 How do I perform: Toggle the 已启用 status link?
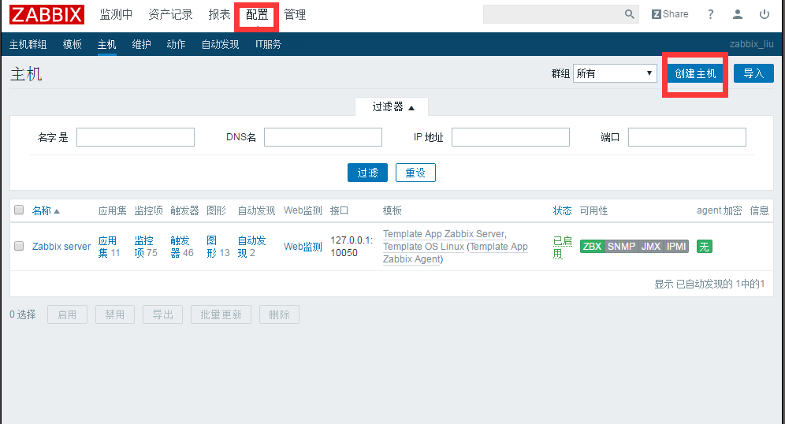562,247
